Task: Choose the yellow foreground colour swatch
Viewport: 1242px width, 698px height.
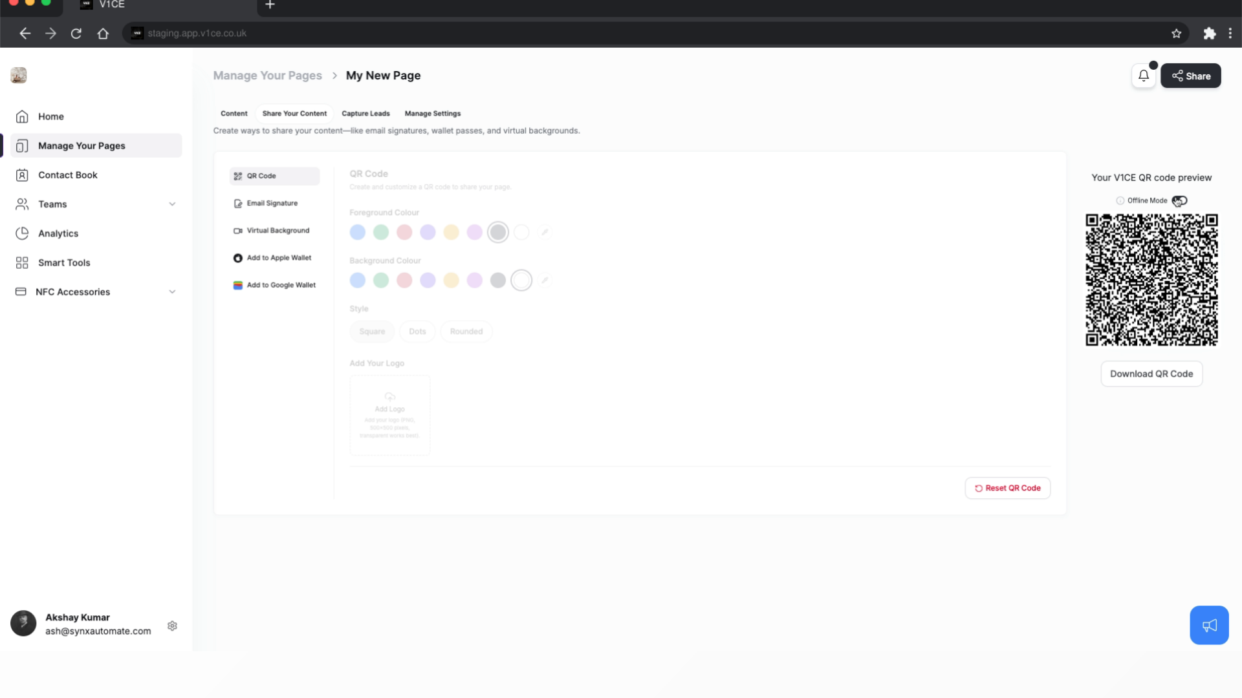Action: tap(451, 232)
